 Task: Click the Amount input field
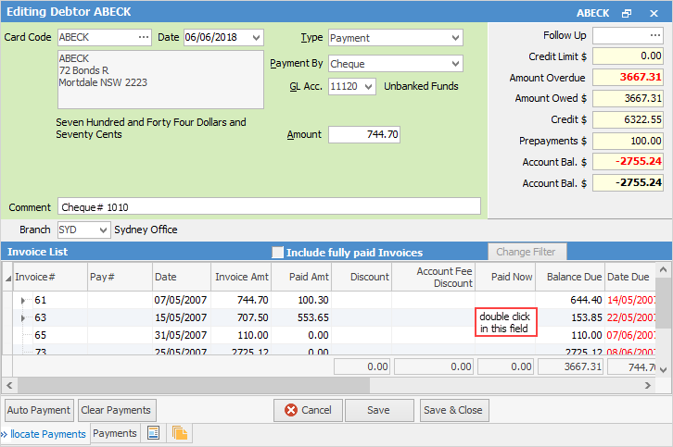[x=364, y=134]
